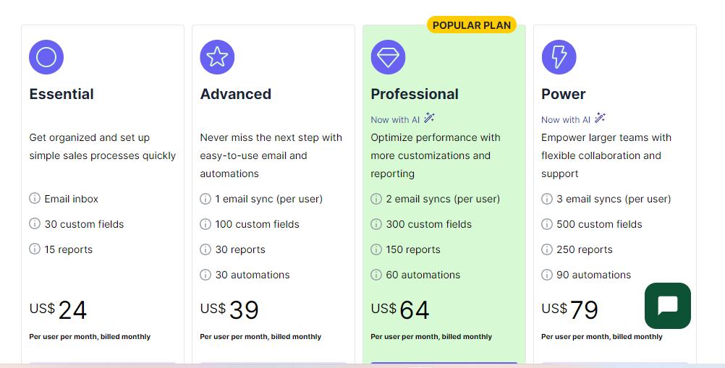Click info icon for 1 email sync
This screenshot has height=368, width=725.
[x=205, y=199]
